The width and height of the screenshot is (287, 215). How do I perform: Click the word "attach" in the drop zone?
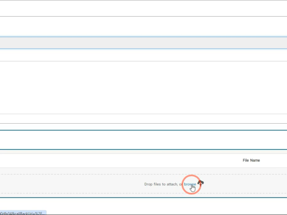point(171,184)
